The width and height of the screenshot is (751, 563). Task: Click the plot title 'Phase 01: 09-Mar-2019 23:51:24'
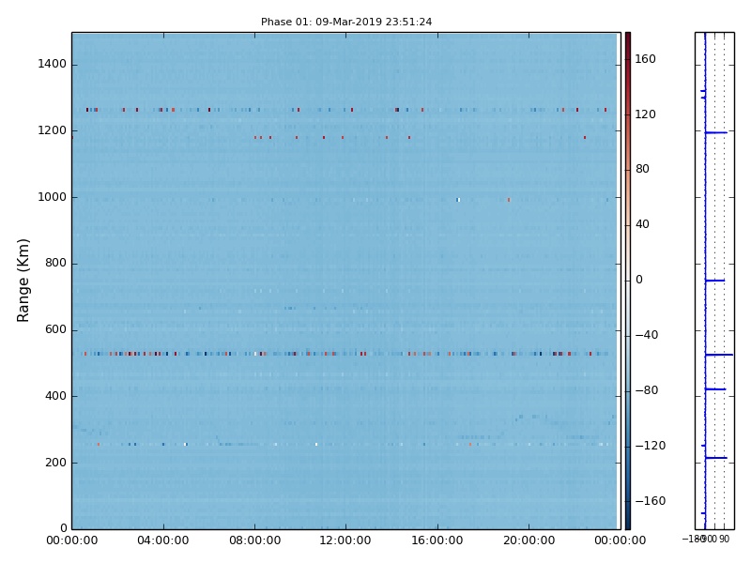(x=346, y=22)
